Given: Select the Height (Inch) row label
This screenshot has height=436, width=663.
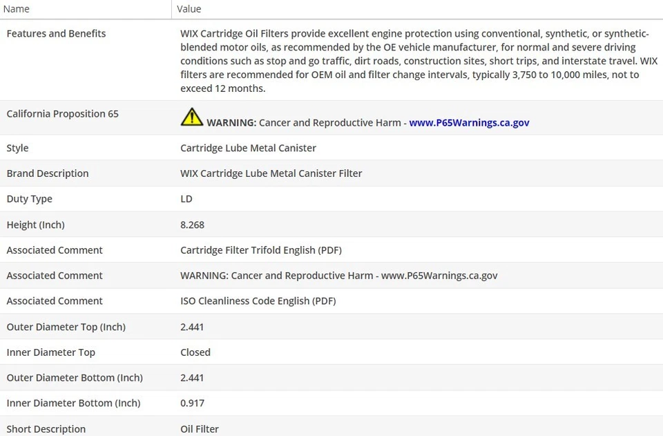Looking at the screenshot, I should click(x=35, y=225).
